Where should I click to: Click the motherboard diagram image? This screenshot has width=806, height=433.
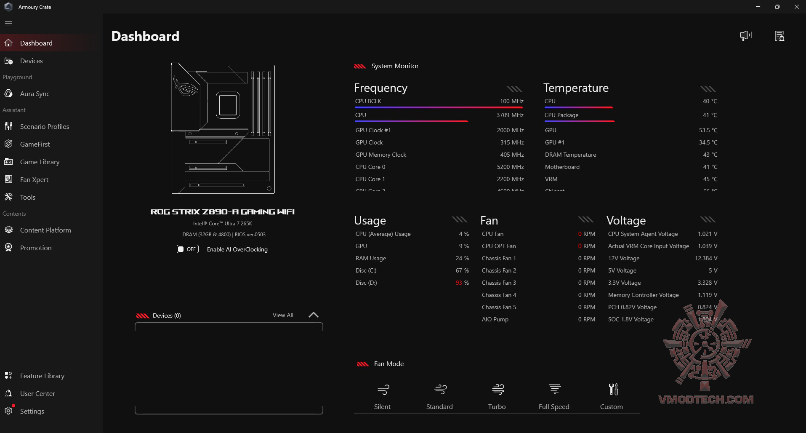(x=223, y=128)
